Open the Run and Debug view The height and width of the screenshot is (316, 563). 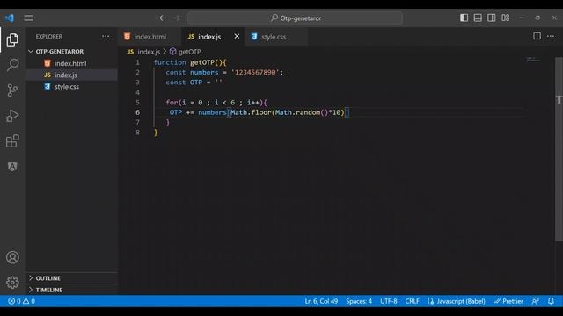tap(12, 116)
